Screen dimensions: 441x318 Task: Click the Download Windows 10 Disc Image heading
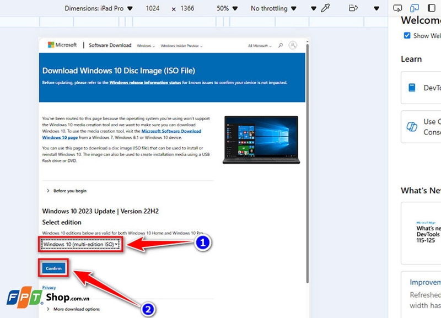coord(119,71)
